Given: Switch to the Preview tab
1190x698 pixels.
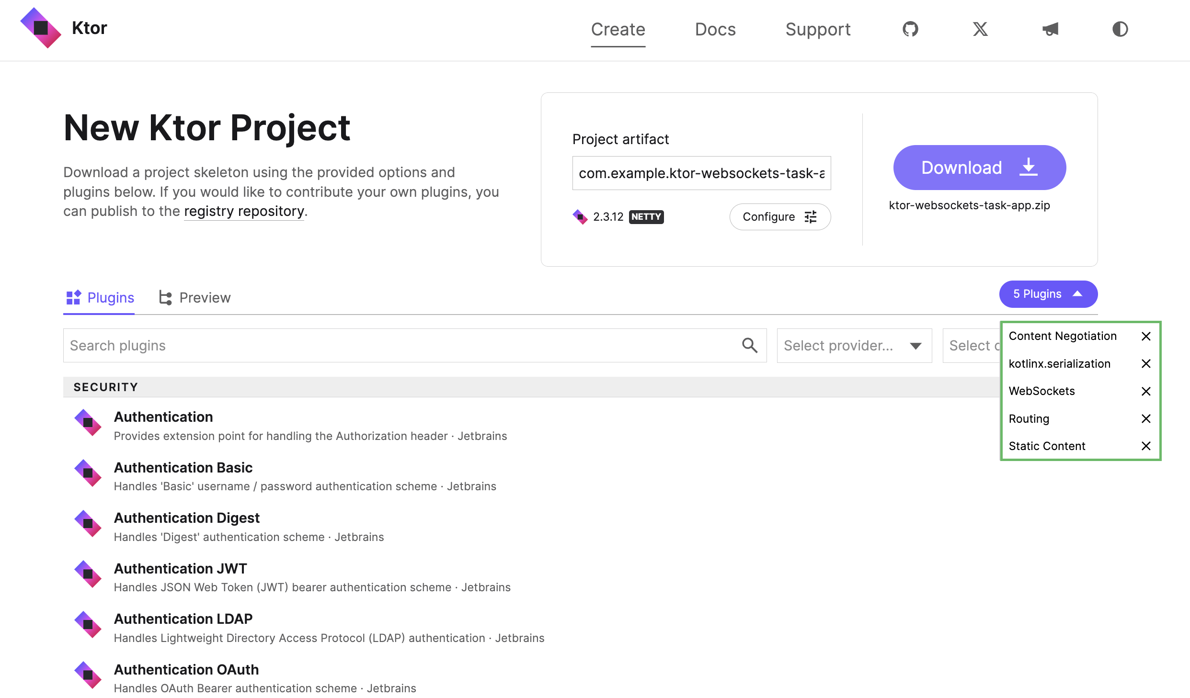Looking at the screenshot, I should click(x=195, y=297).
